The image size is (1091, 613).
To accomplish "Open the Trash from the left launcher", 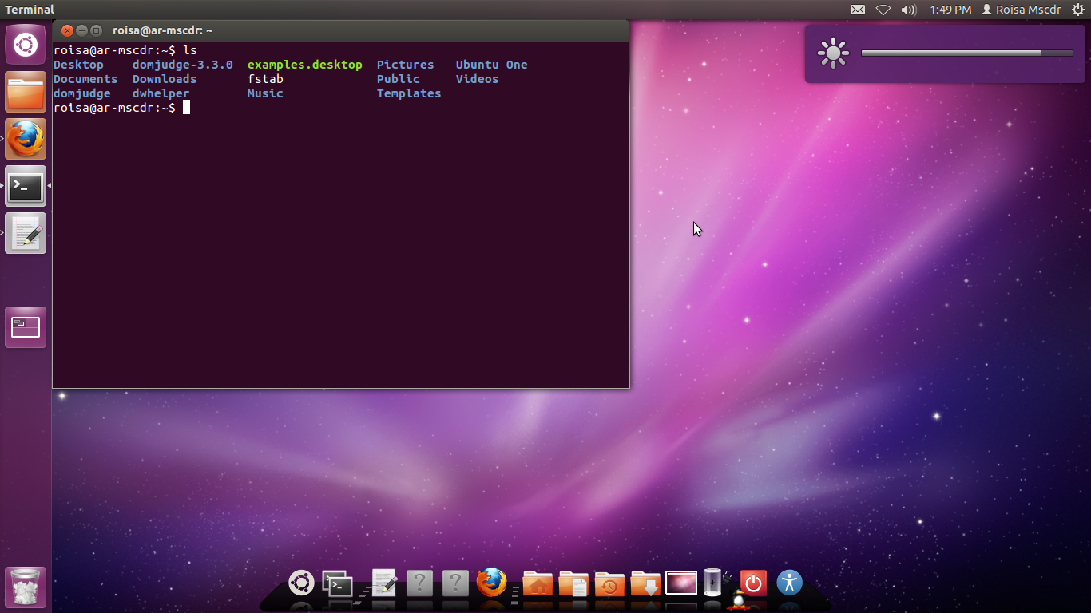I will 26,587.
